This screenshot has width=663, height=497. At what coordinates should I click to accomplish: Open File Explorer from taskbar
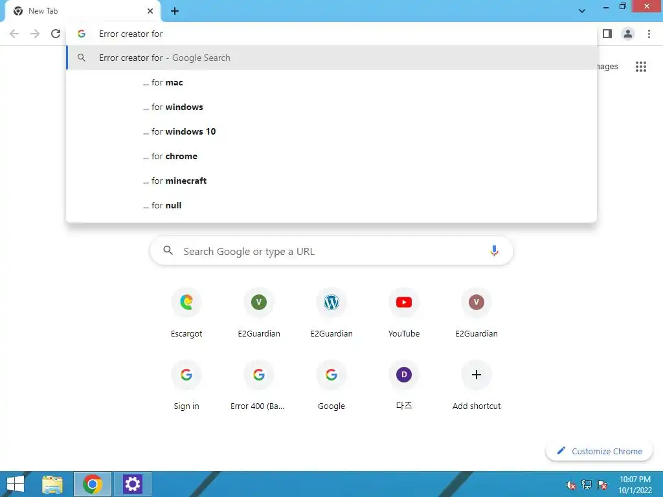(52, 484)
